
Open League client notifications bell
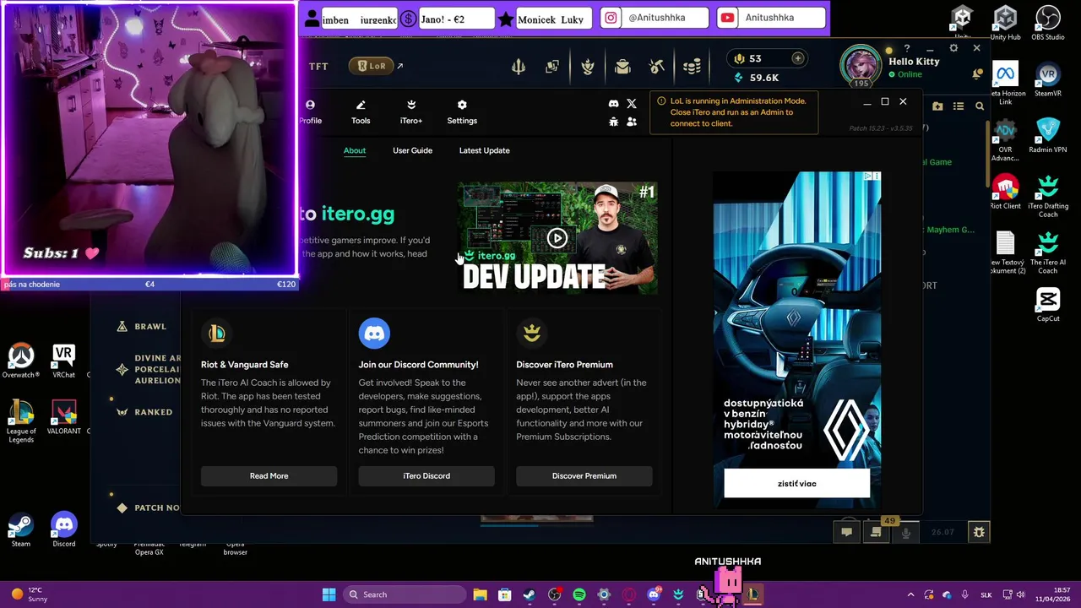point(977,74)
